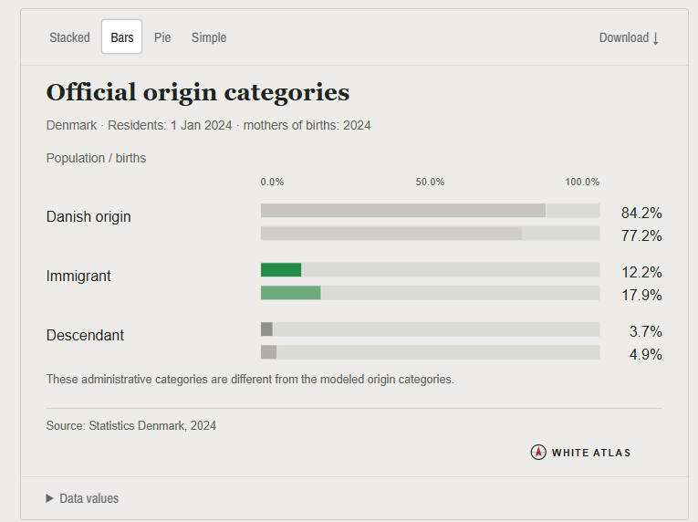Click the Official origin categories heading
Screen dimensions: 698x522
pos(198,93)
